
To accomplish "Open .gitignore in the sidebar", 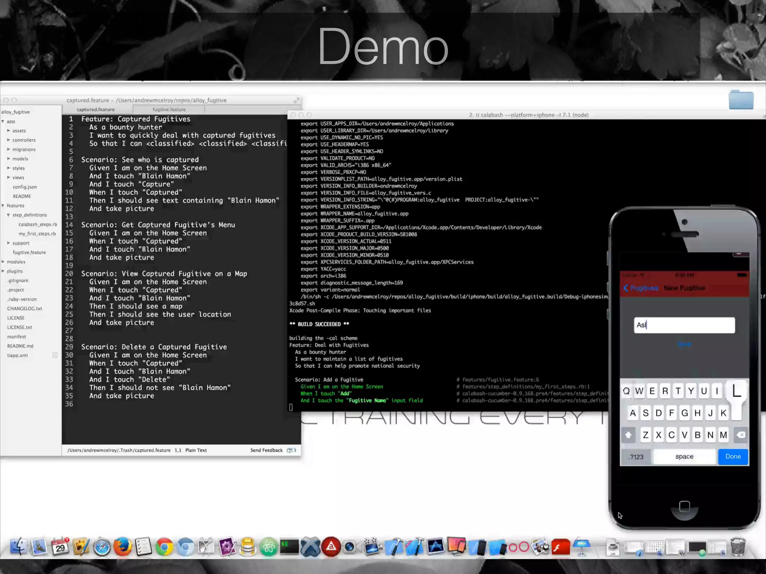I will (x=18, y=281).
